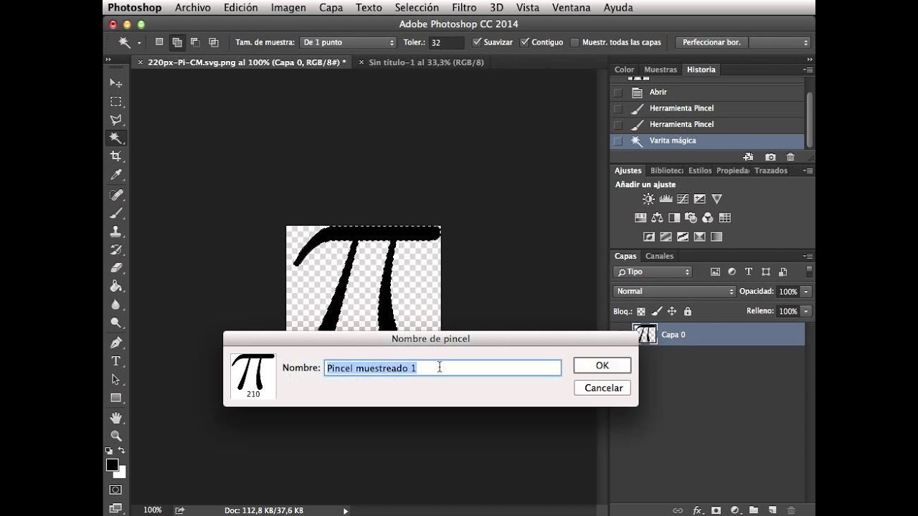This screenshot has height=516, width=918.
Task: Select the Horizontal Type tool
Action: pyautogui.click(x=115, y=361)
